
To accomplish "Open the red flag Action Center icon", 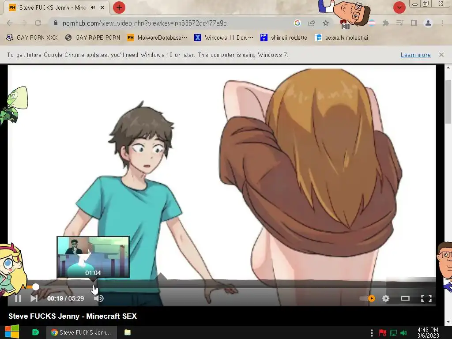I will 383,333.
